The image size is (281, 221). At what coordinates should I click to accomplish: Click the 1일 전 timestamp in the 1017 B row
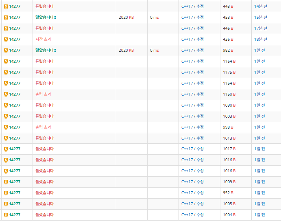[x=259, y=149]
